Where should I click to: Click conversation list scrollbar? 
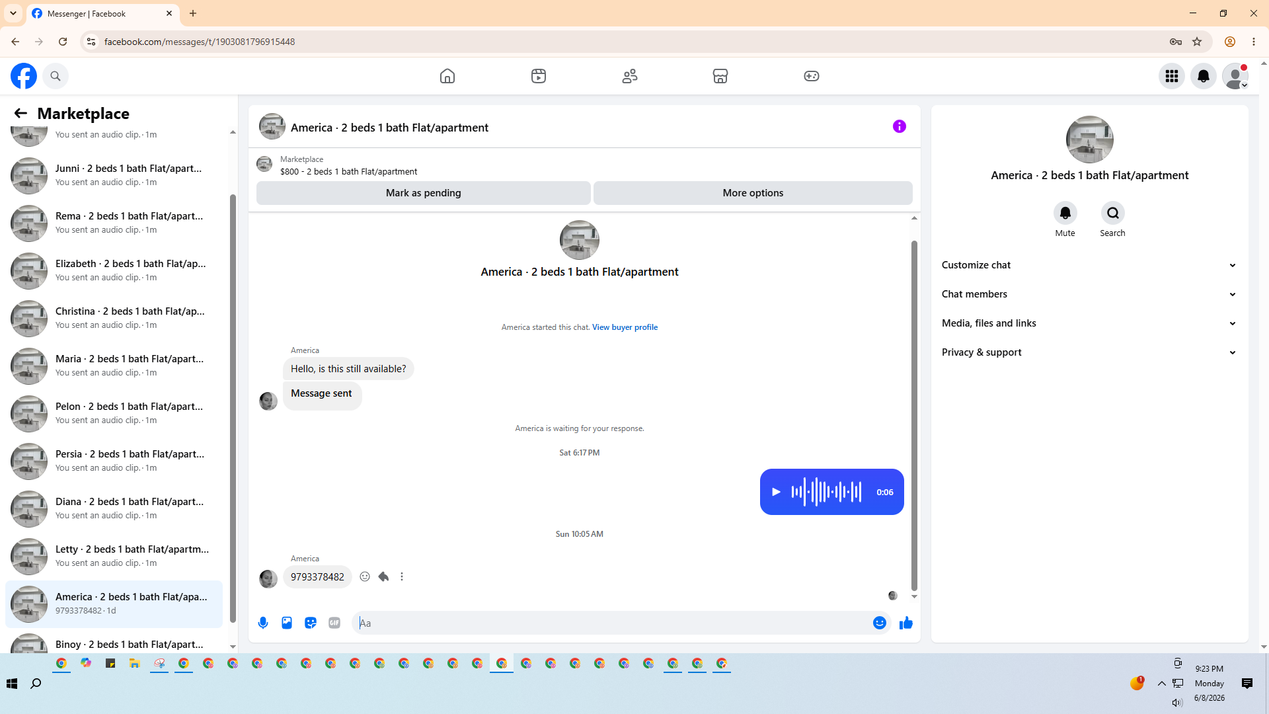tap(233, 408)
